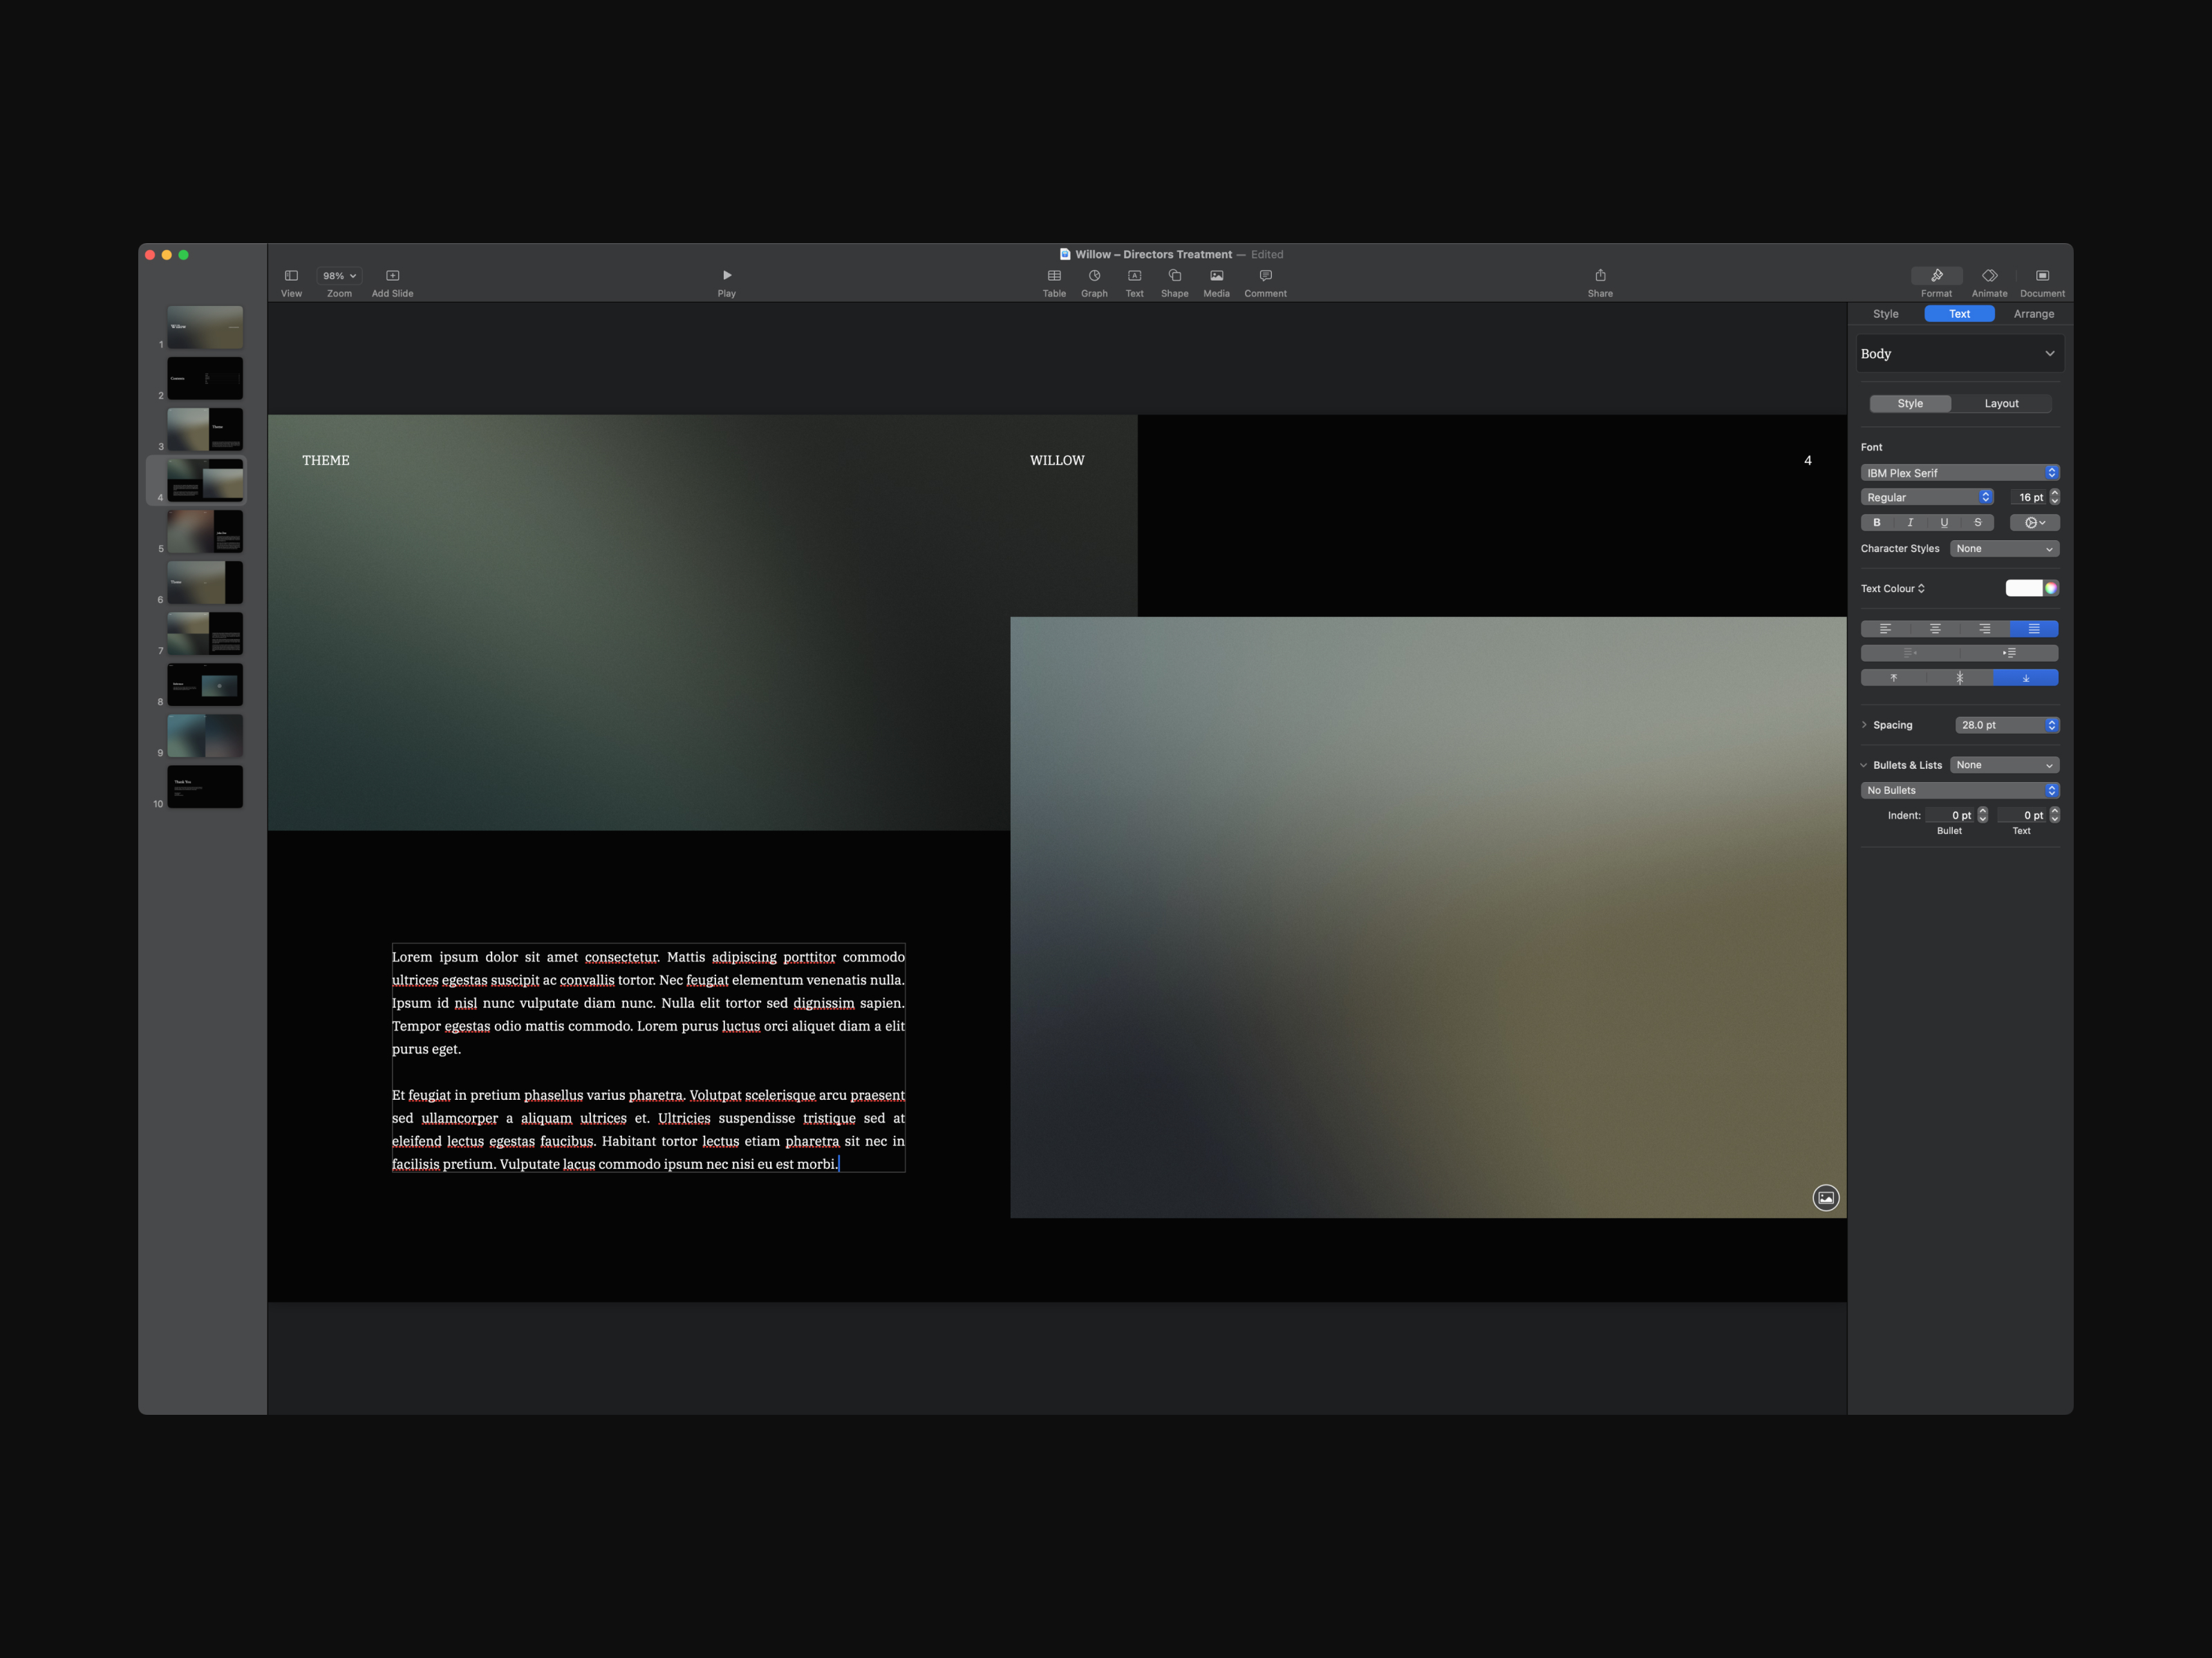Switch to the Arrange inspector tab
2212x1658 pixels.
click(x=2033, y=314)
